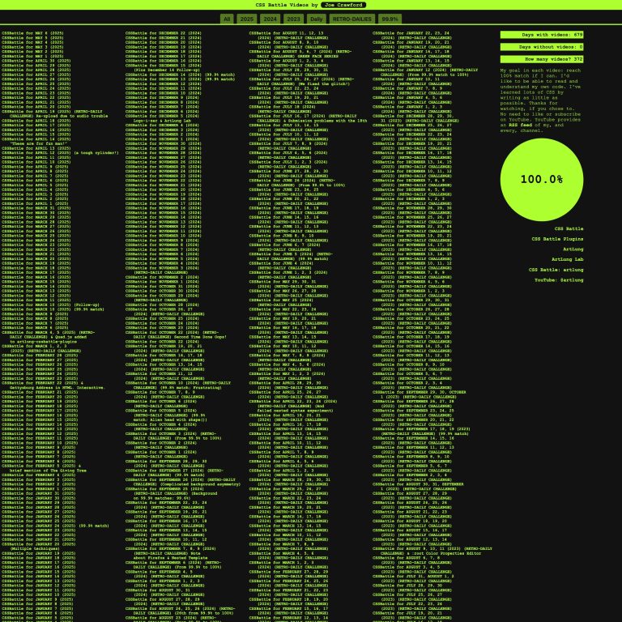
Task: Open JUNE 26 (2024) From 99.9% to 100%
Action: click(x=297, y=183)
